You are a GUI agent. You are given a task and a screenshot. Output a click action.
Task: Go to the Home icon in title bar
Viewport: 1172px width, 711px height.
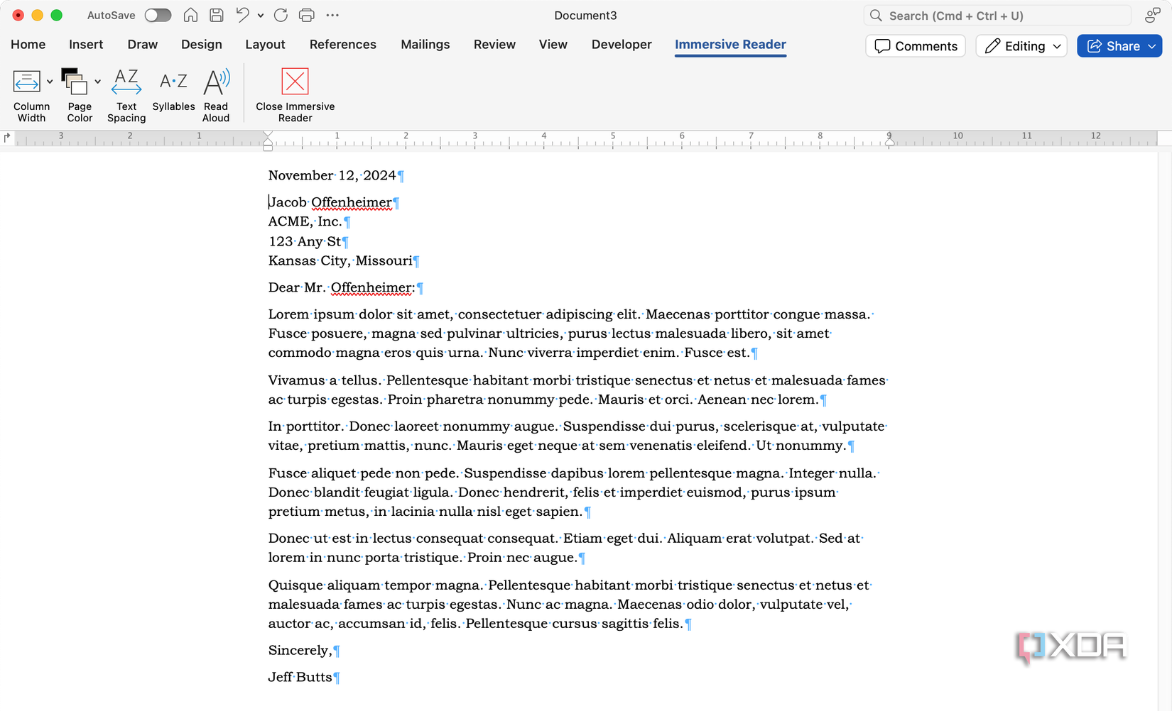coord(190,15)
